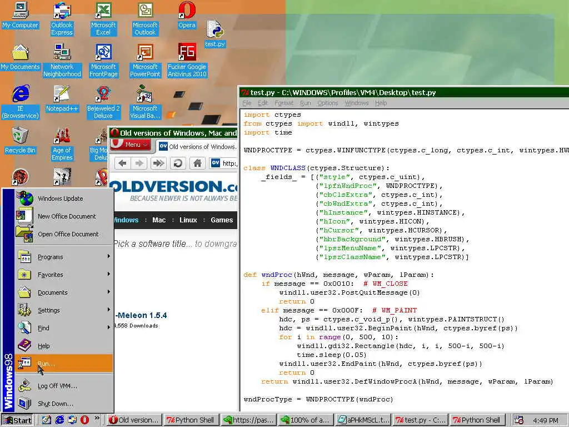Open Windows menu in test.py editor

click(356, 103)
